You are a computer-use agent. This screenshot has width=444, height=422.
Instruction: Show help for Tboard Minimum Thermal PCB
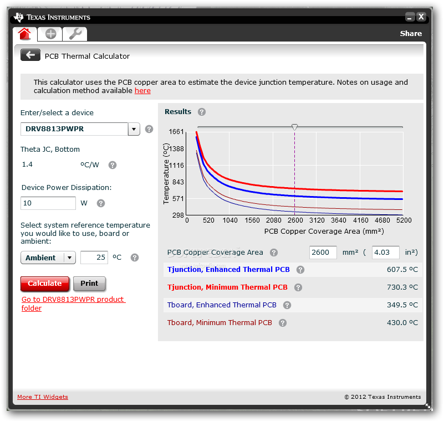pos(282,323)
